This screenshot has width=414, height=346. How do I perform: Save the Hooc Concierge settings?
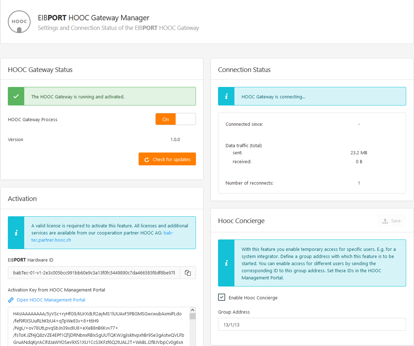(x=391, y=221)
